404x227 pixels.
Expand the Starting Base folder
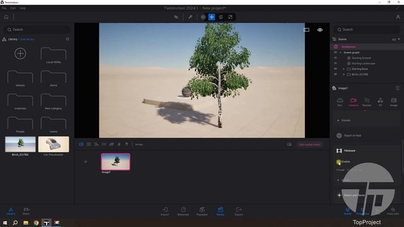343,69
